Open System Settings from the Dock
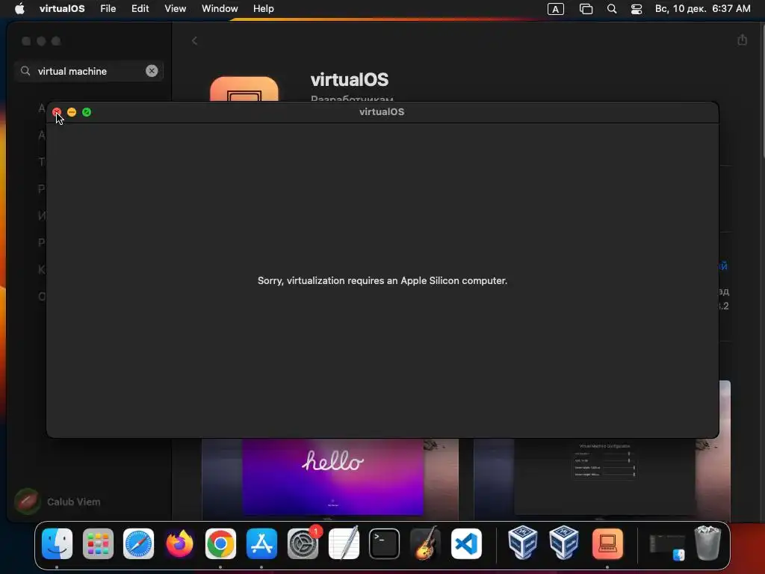The height and width of the screenshot is (574, 765). (x=303, y=544)
